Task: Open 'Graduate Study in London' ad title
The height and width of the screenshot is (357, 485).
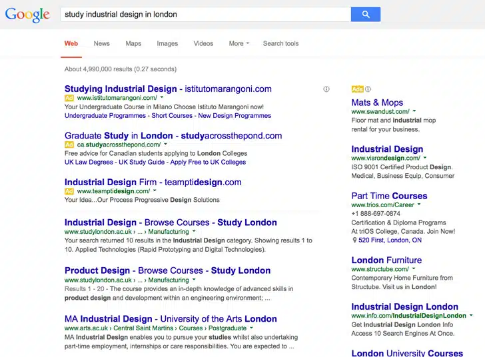Action: tap(173, 135)
